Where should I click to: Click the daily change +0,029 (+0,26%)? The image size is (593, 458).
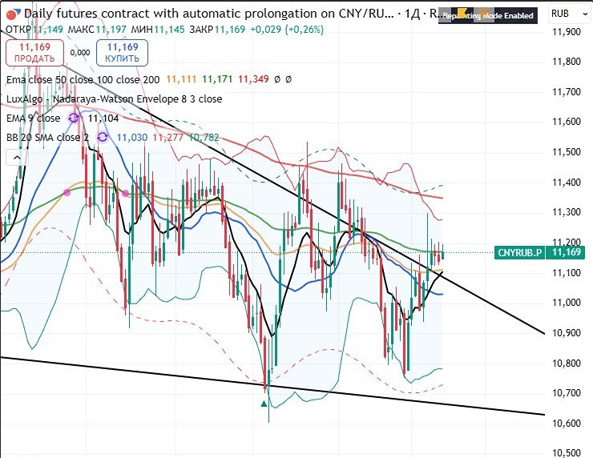pos(287,29)
